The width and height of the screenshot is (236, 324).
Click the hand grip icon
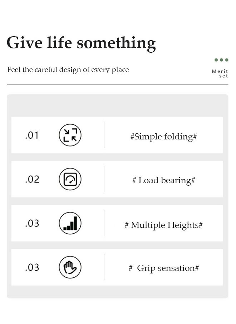click(70, 267)
